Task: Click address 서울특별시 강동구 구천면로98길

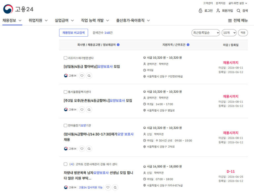Action: click(165, 76)
